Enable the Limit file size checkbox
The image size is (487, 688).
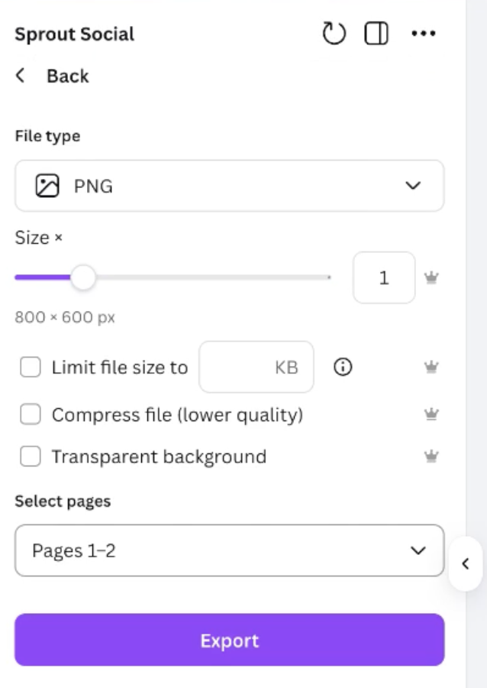point(30,367)
